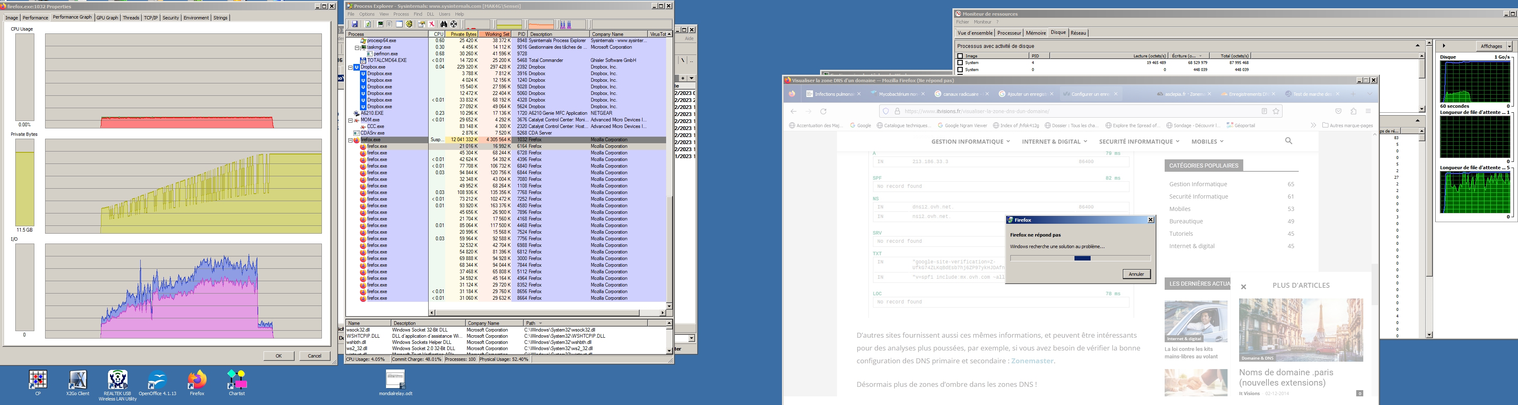Open the Firefox extensions puzzle icon
1518x405 pixels.
point(1354,111)
